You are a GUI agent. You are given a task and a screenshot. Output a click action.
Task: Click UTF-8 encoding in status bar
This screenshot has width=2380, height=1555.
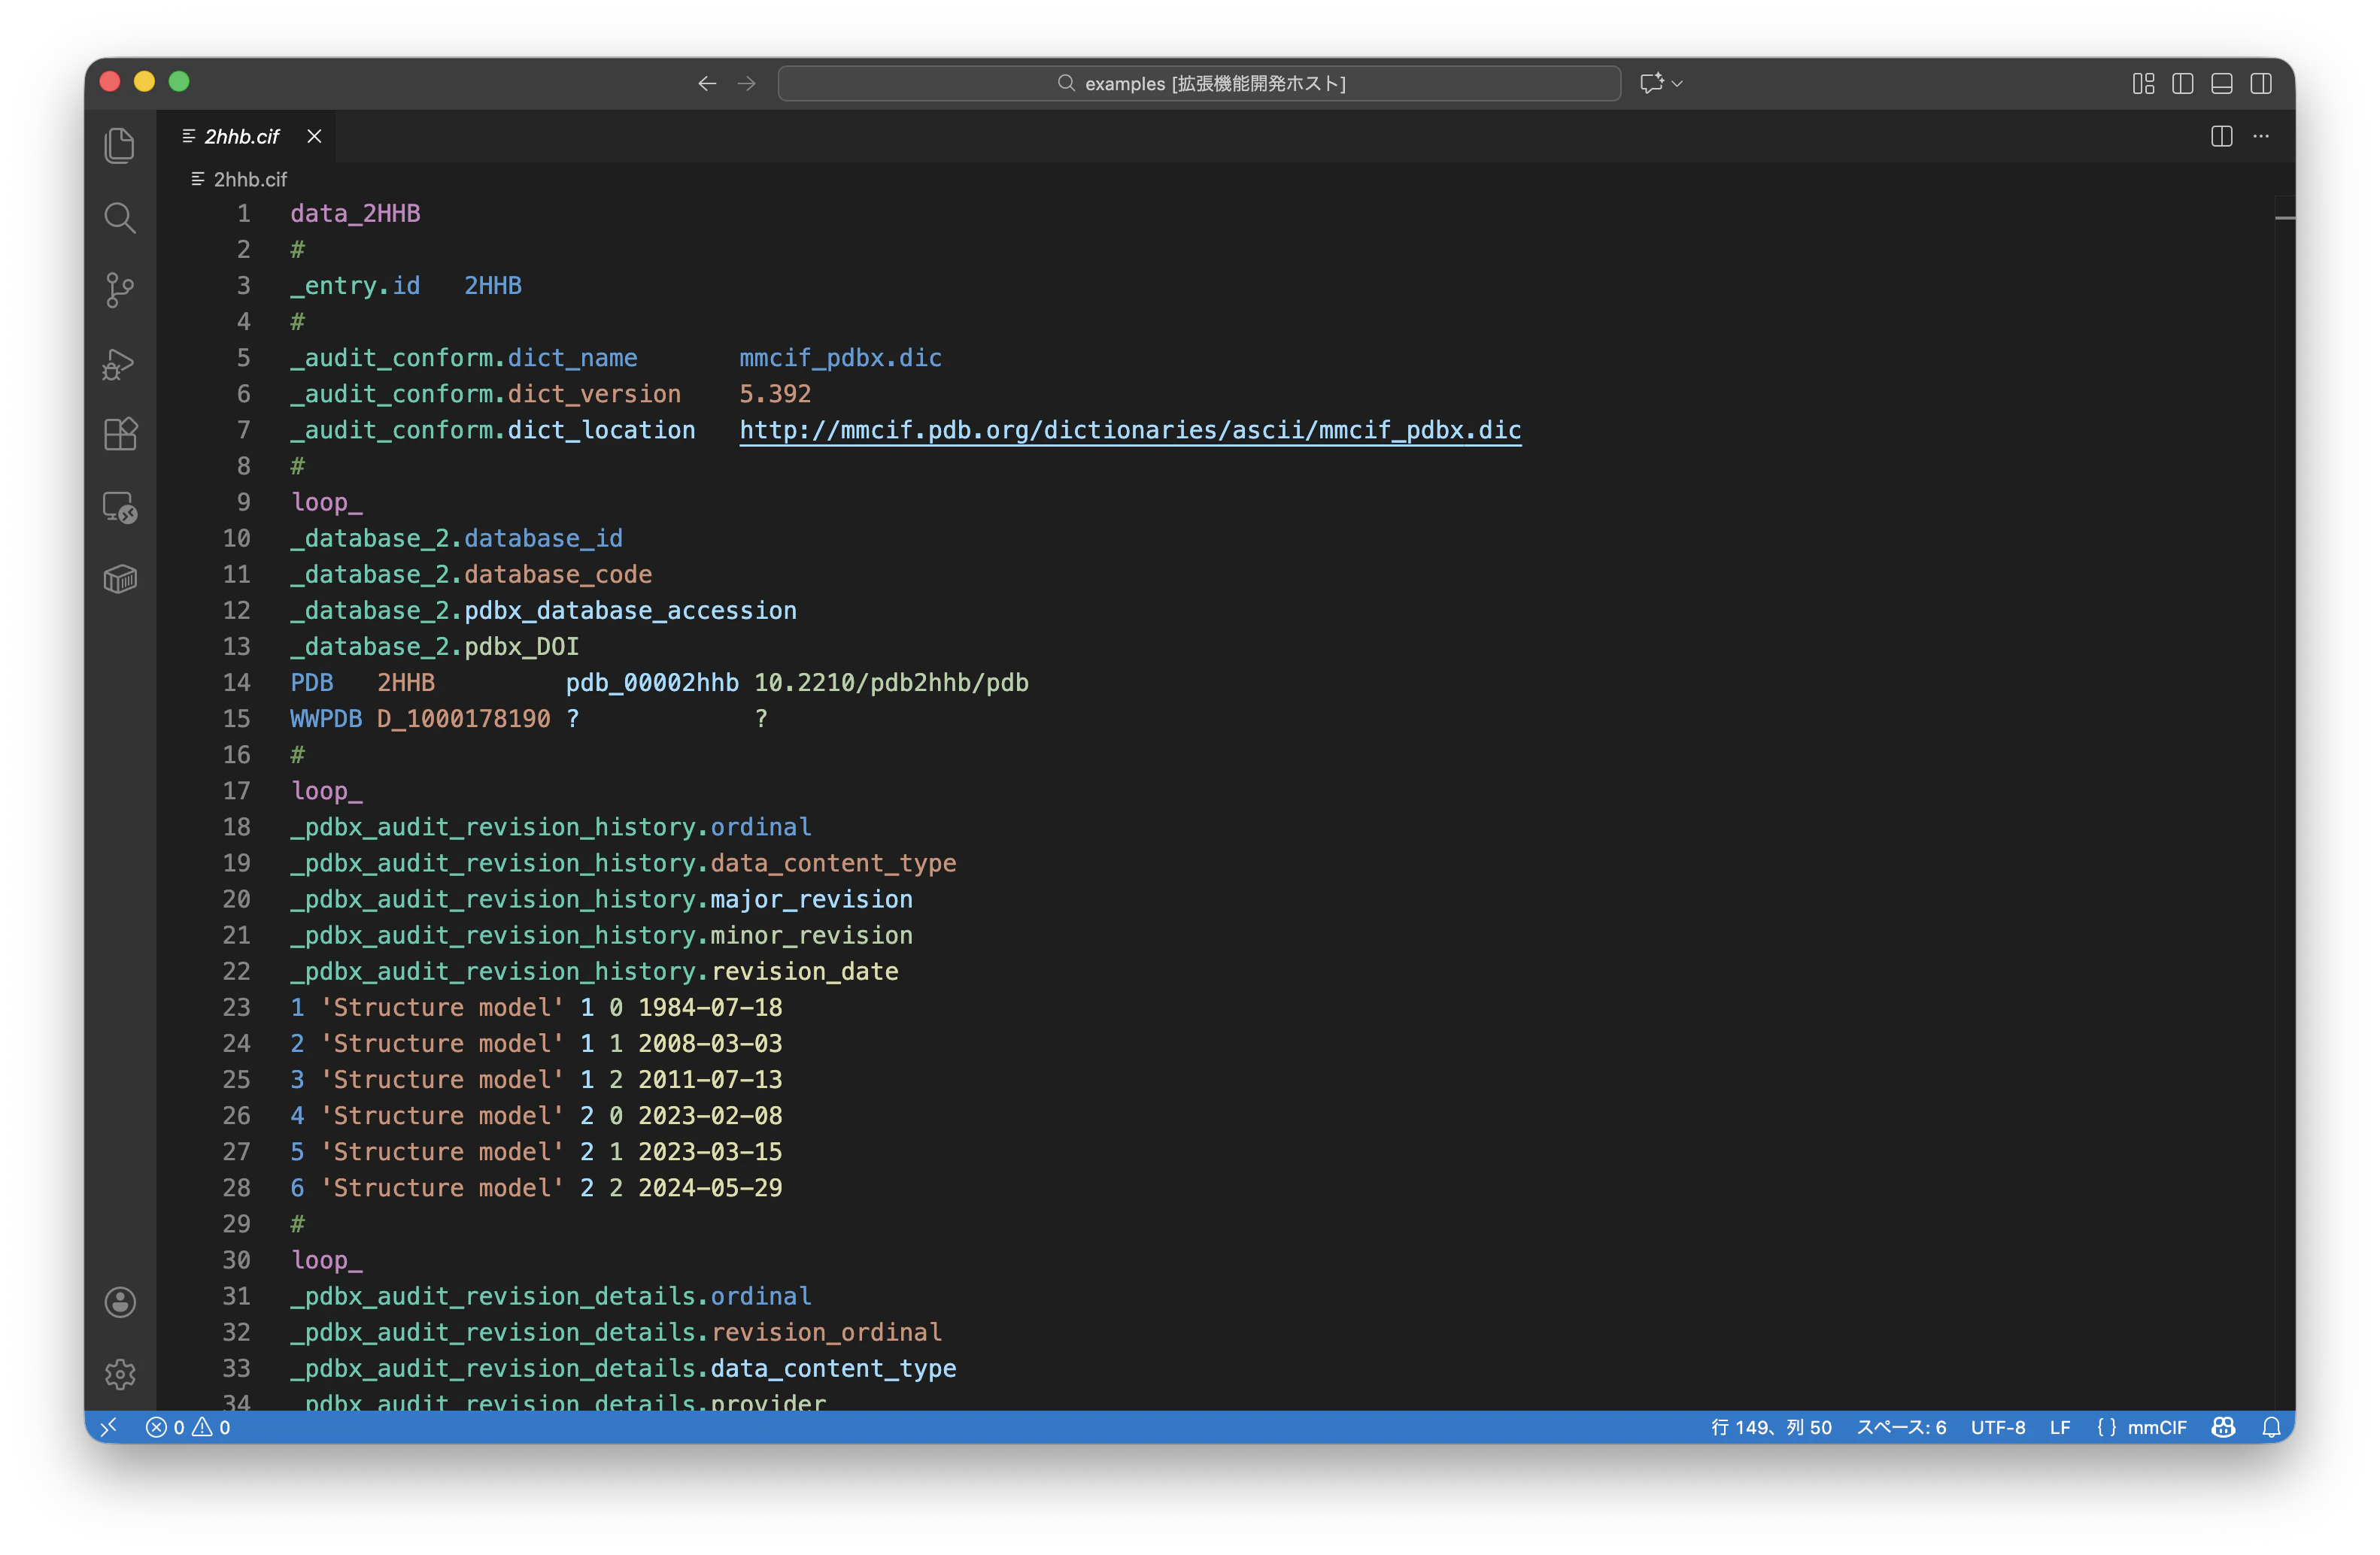[1997, 1427]
